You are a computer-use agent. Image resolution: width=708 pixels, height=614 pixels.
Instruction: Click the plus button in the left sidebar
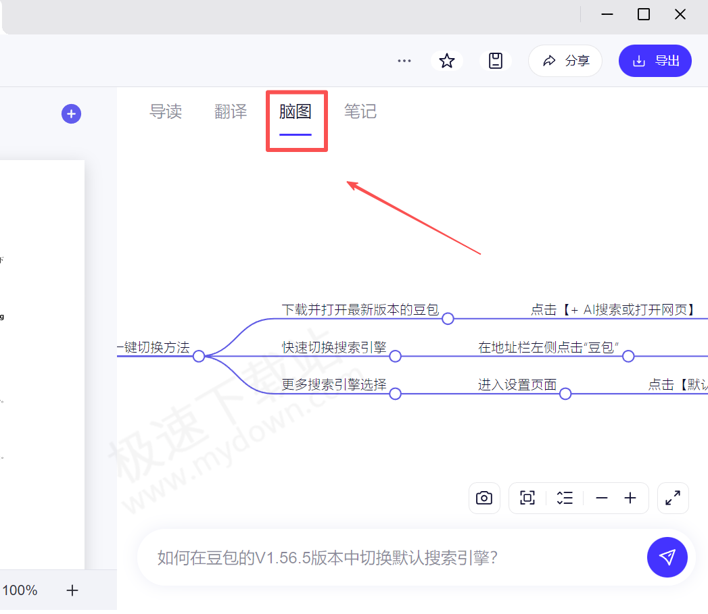[x=71, y=113]
